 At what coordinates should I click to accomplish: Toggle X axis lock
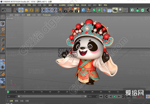tap(44, 10)
